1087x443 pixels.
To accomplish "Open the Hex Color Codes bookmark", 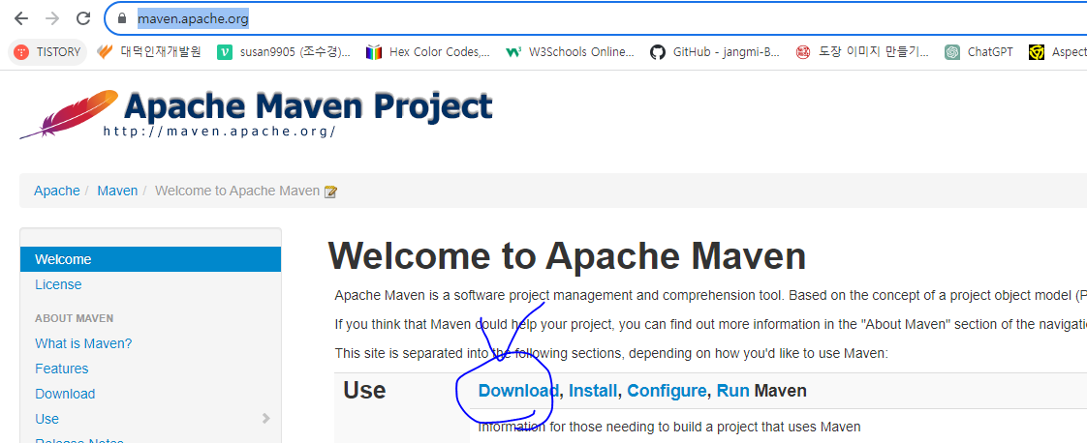I will (428, 52).
